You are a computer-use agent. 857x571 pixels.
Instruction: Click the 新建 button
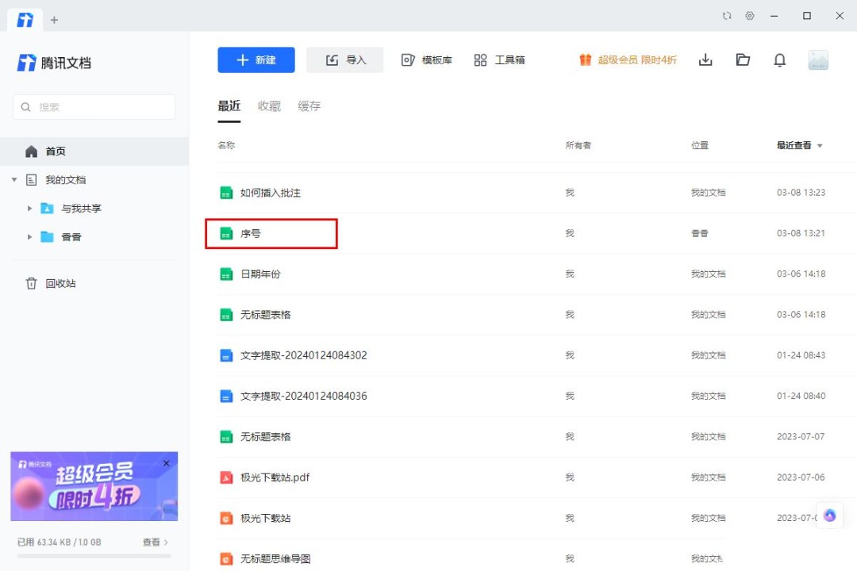click(256, 60)
